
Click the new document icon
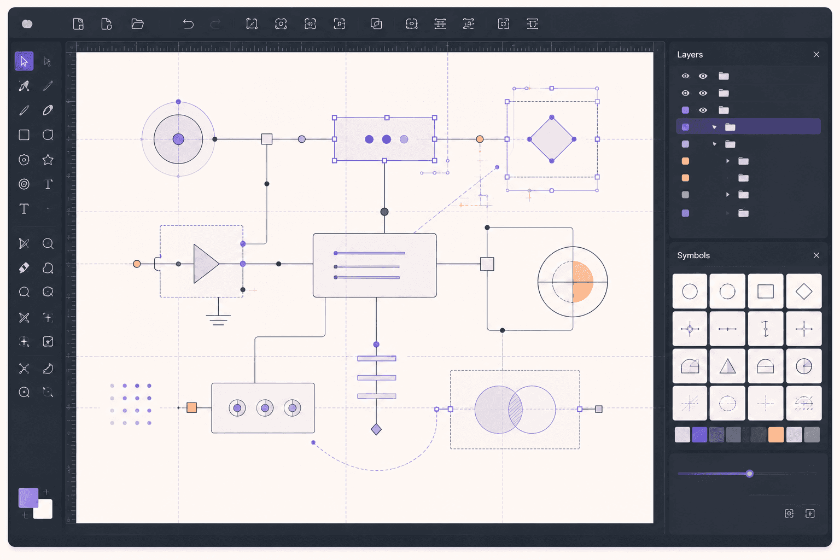pos(78,24)
